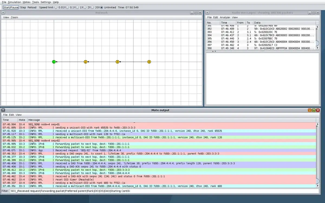Open Network window system menu triangle
Image resolution: width=325 pixels, height=203 pixels.
pos(3,13)
